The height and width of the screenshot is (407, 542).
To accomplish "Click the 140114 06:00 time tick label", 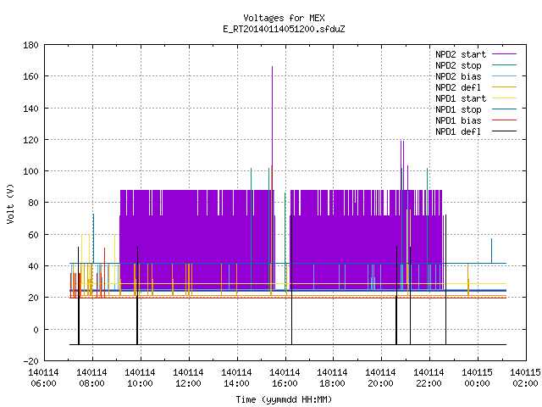I will pyautogui.click(x=44, y=378).
